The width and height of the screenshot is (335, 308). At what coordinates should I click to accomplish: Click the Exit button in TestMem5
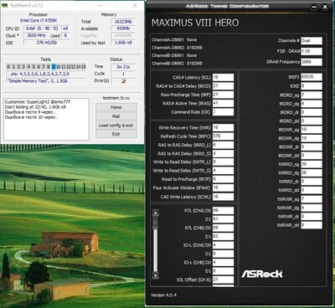116,134
